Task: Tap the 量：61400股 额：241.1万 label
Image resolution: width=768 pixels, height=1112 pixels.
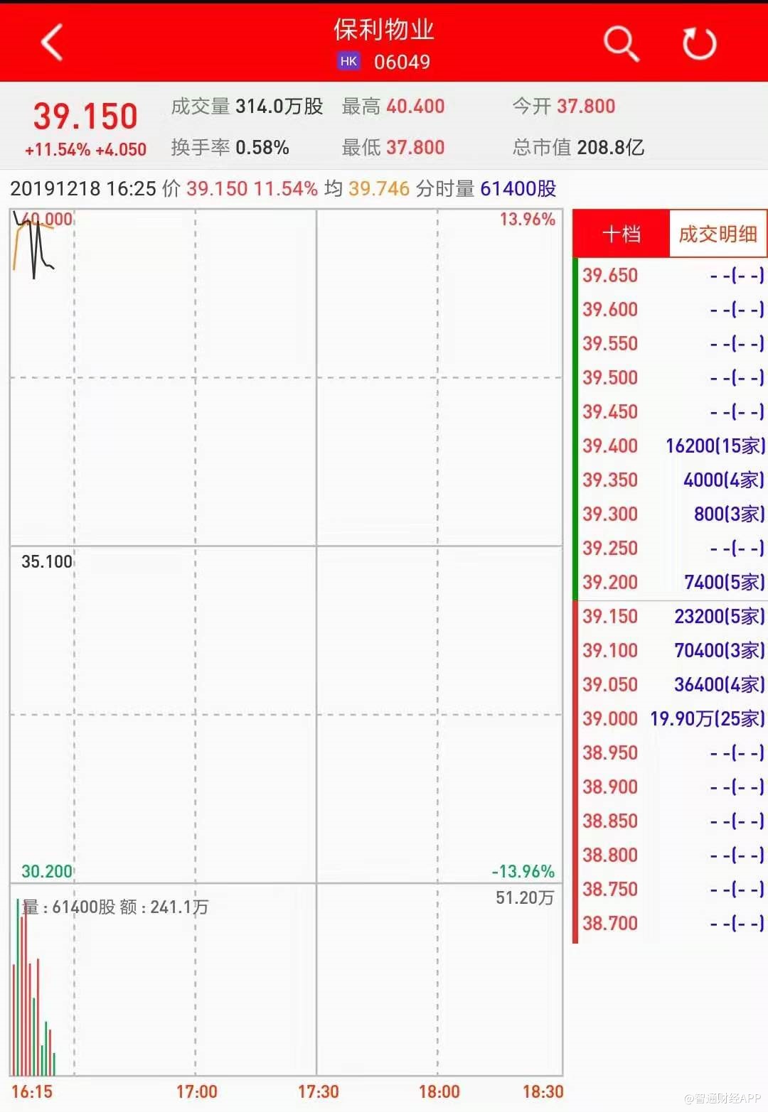Action: tap(115, 907)
